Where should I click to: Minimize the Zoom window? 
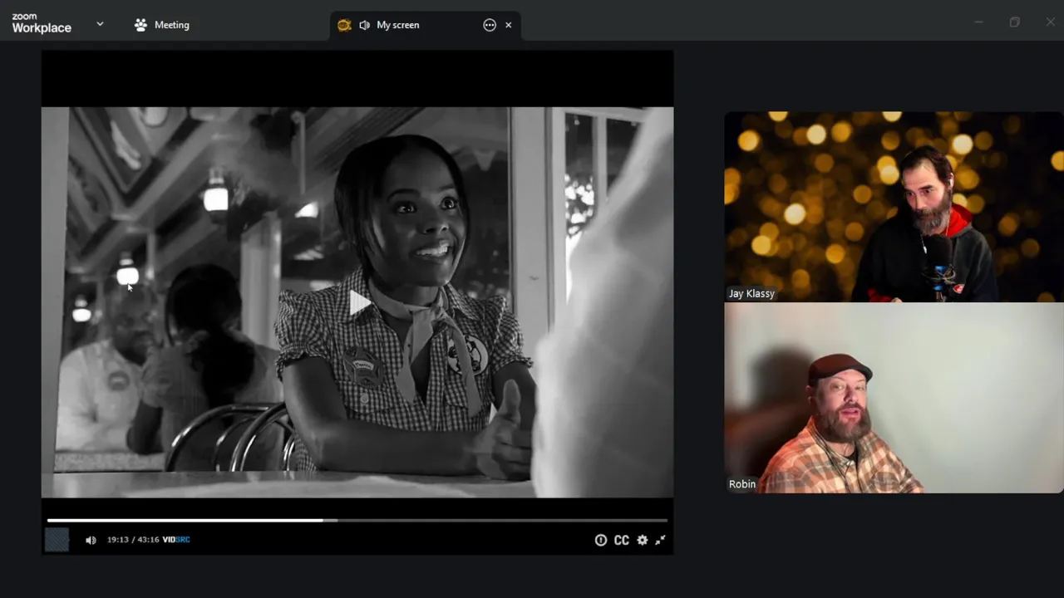[978, 22]
